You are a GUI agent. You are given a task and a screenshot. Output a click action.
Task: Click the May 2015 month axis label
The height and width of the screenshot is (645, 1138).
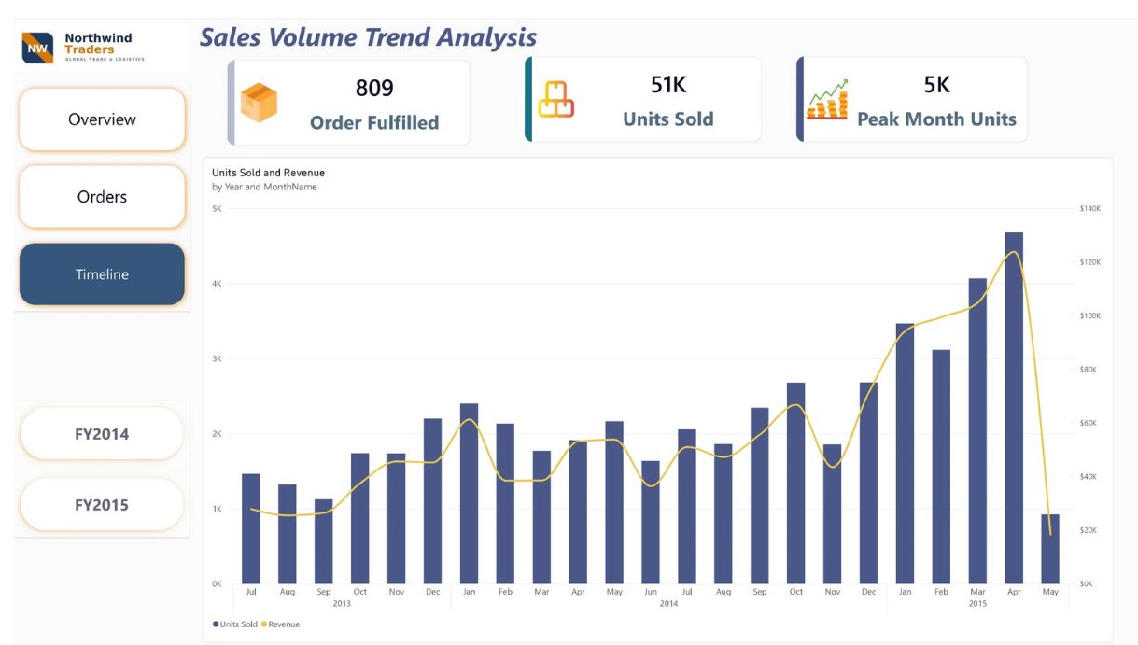coord(1050,592)
